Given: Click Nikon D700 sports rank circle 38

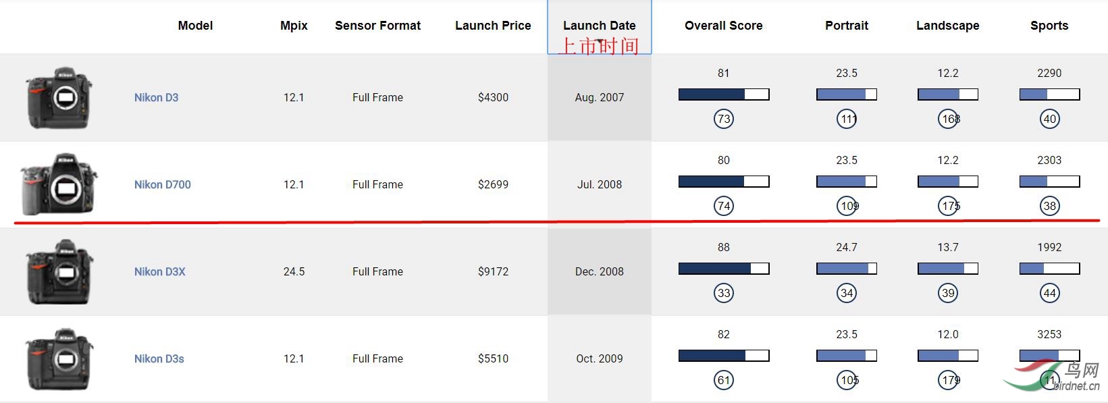Looking at the screenshot, I should pyautogui.click(x=1049, y=206).
